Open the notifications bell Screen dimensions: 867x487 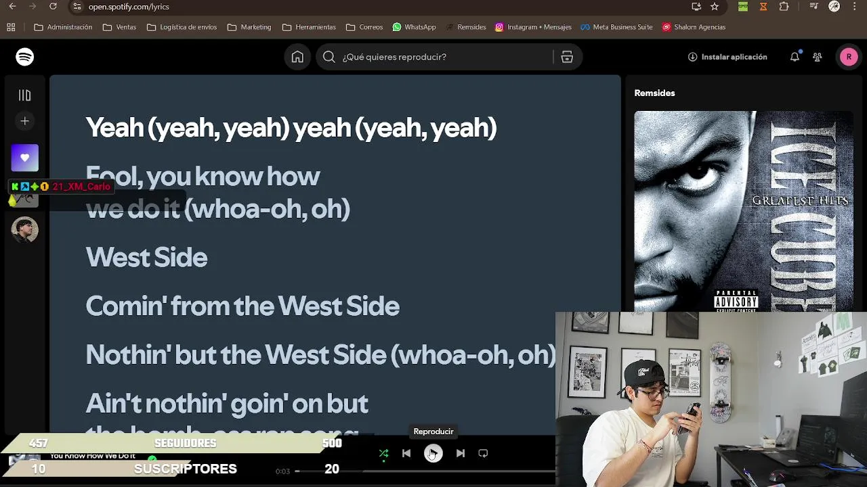point(795,57)
